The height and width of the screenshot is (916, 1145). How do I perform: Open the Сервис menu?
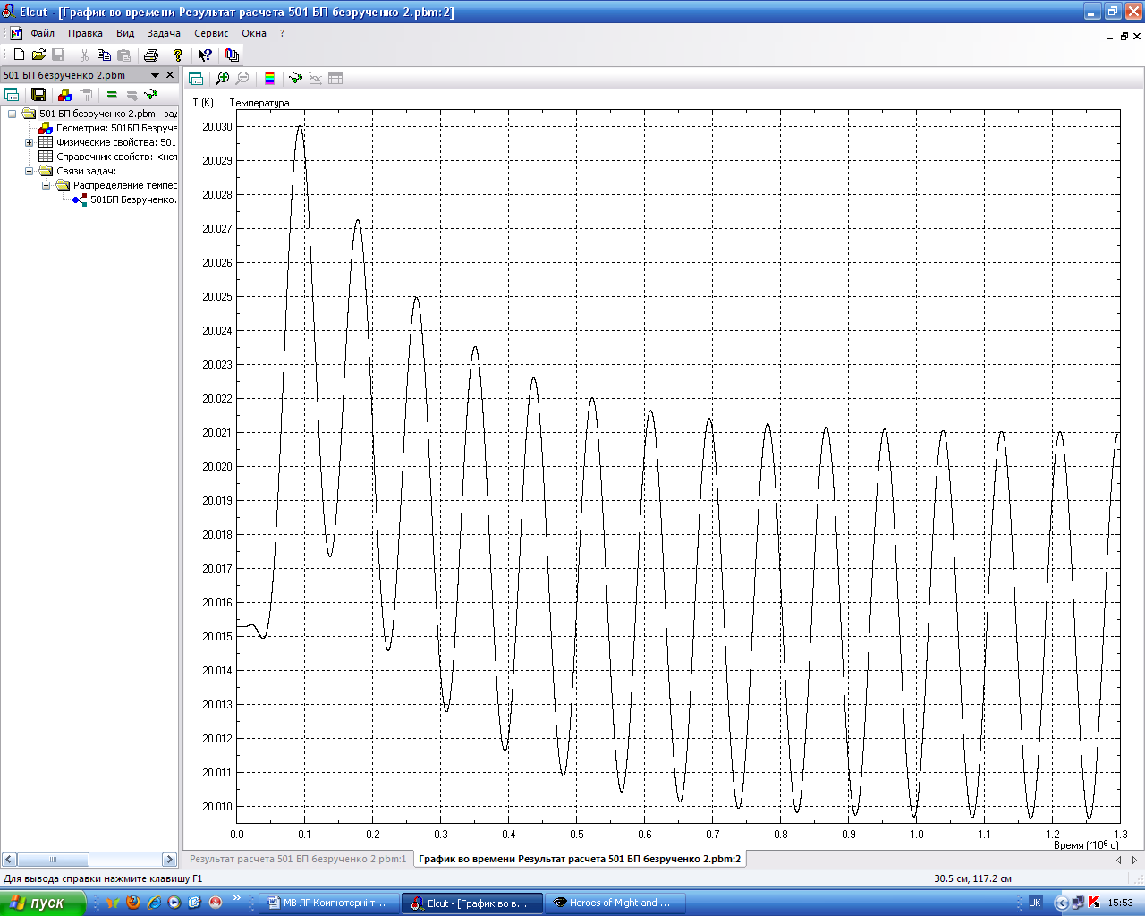211,33
